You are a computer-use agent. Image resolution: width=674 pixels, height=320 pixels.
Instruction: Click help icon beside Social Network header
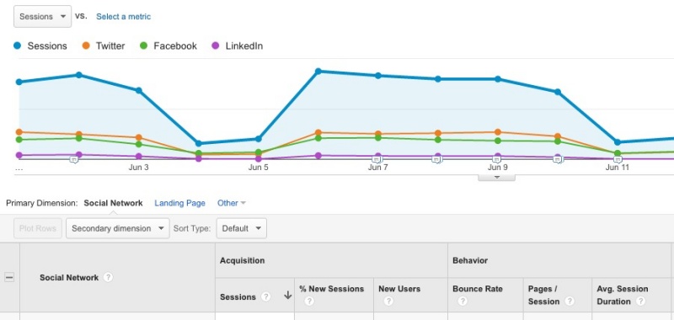click(x=109, y=278)
